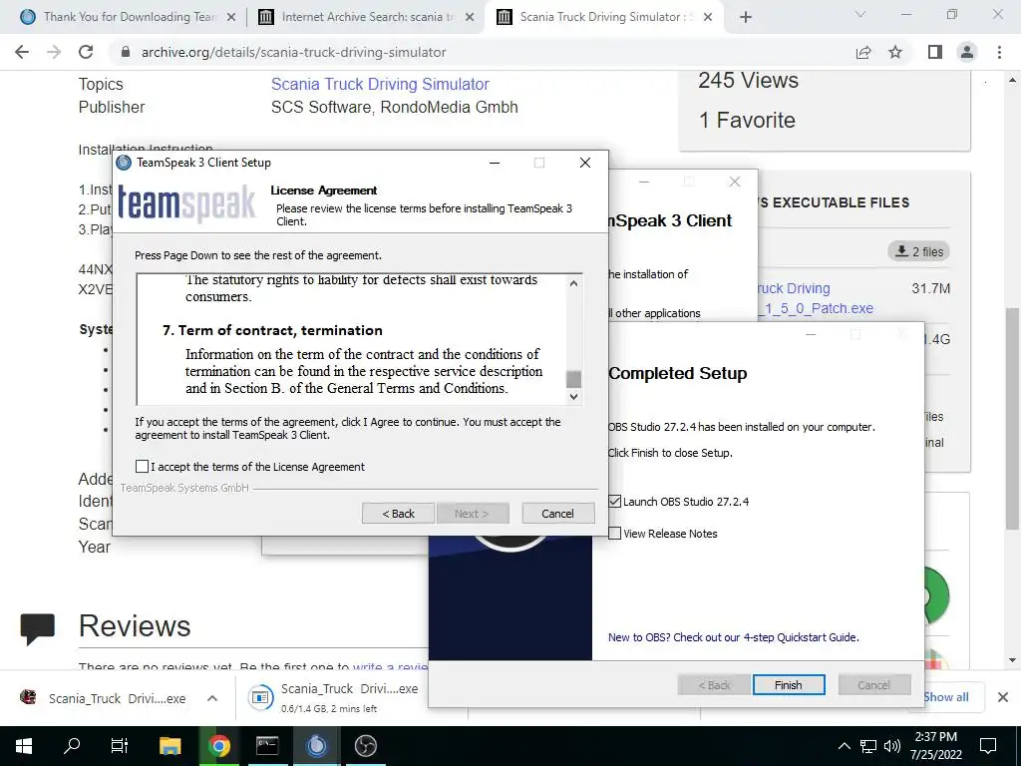
Task: Open the notification center icon
Action: [988, 746]
